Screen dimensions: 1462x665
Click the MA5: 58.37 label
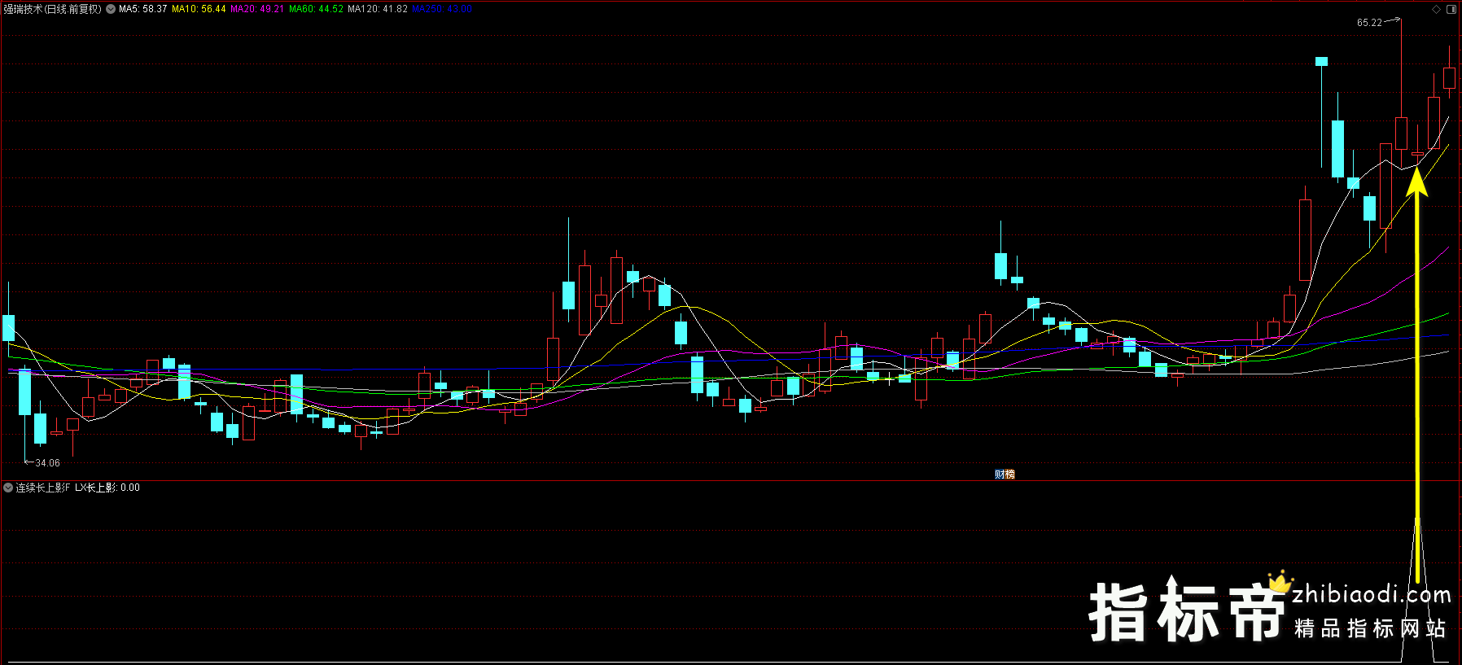click(x=142, y=9)
